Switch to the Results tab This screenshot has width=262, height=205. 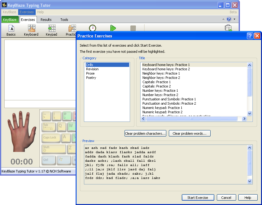point(46,20)
